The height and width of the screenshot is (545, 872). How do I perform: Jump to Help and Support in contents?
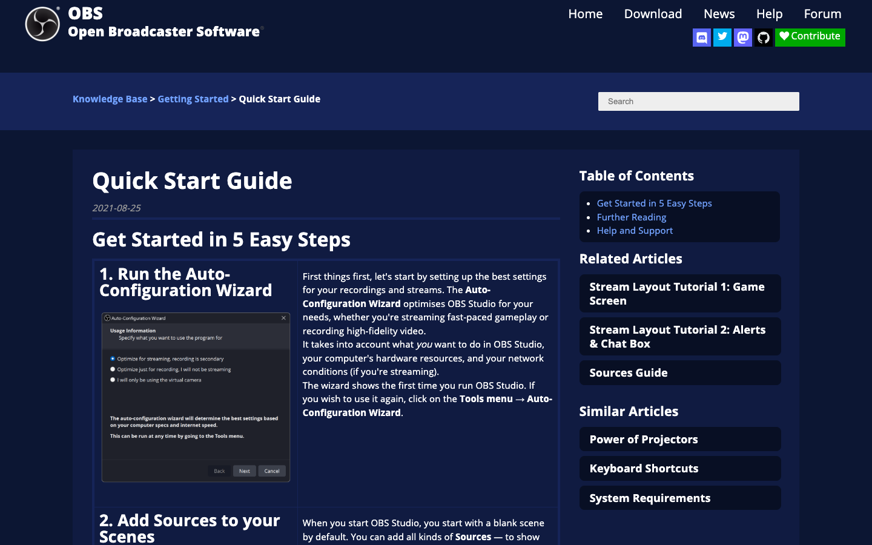635,231
